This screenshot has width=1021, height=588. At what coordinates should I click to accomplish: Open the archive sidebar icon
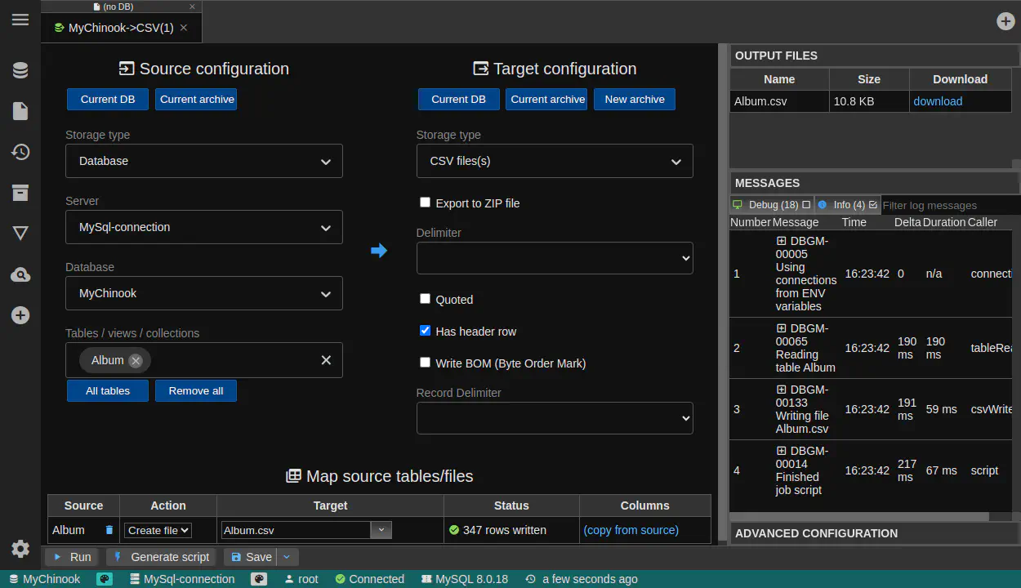click(x=20, y=193)
